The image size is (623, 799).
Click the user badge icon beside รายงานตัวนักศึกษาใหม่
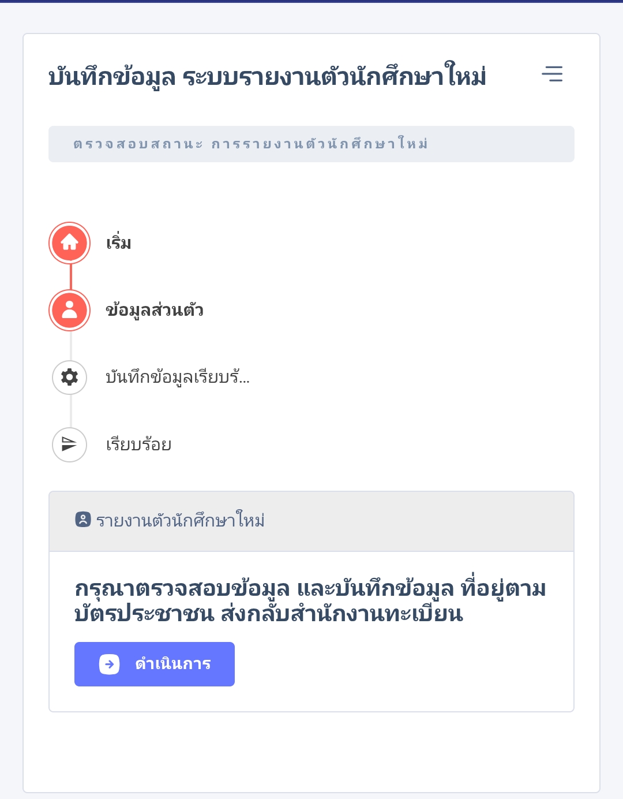83,520
